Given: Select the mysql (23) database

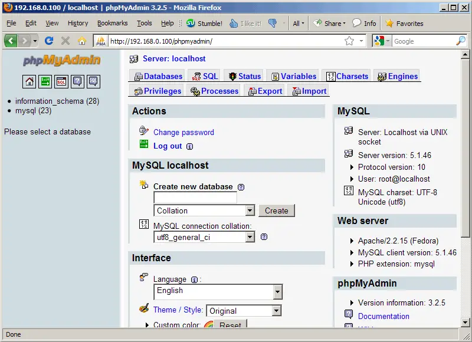Looking at the screenshot, I should point(34,111).
